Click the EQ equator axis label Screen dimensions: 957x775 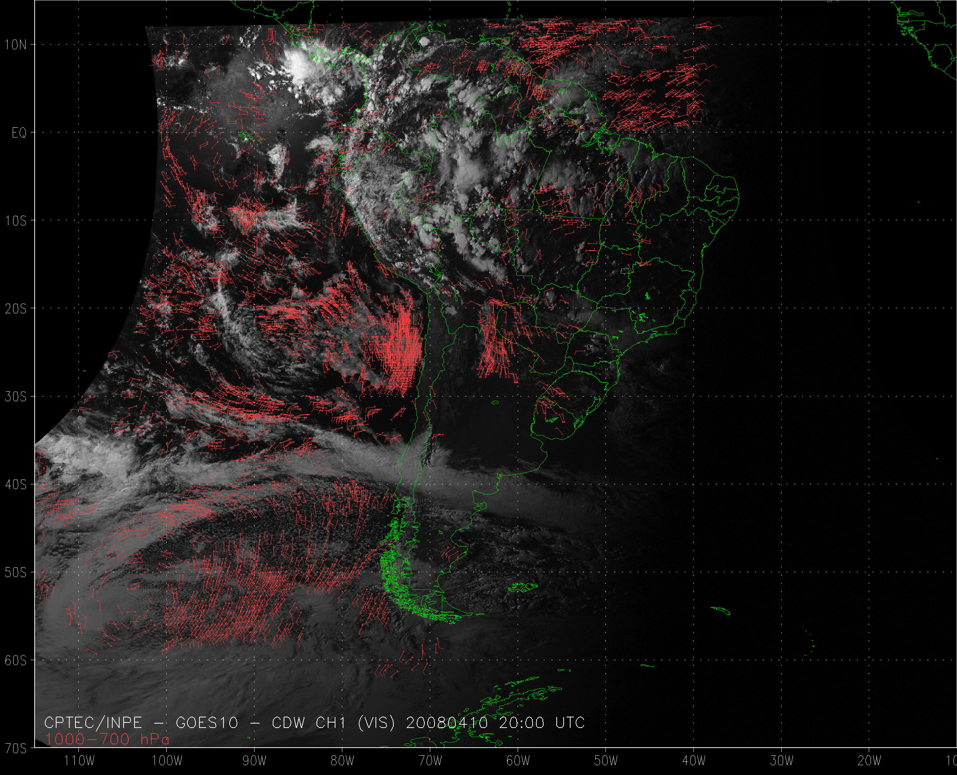[19, 133]
